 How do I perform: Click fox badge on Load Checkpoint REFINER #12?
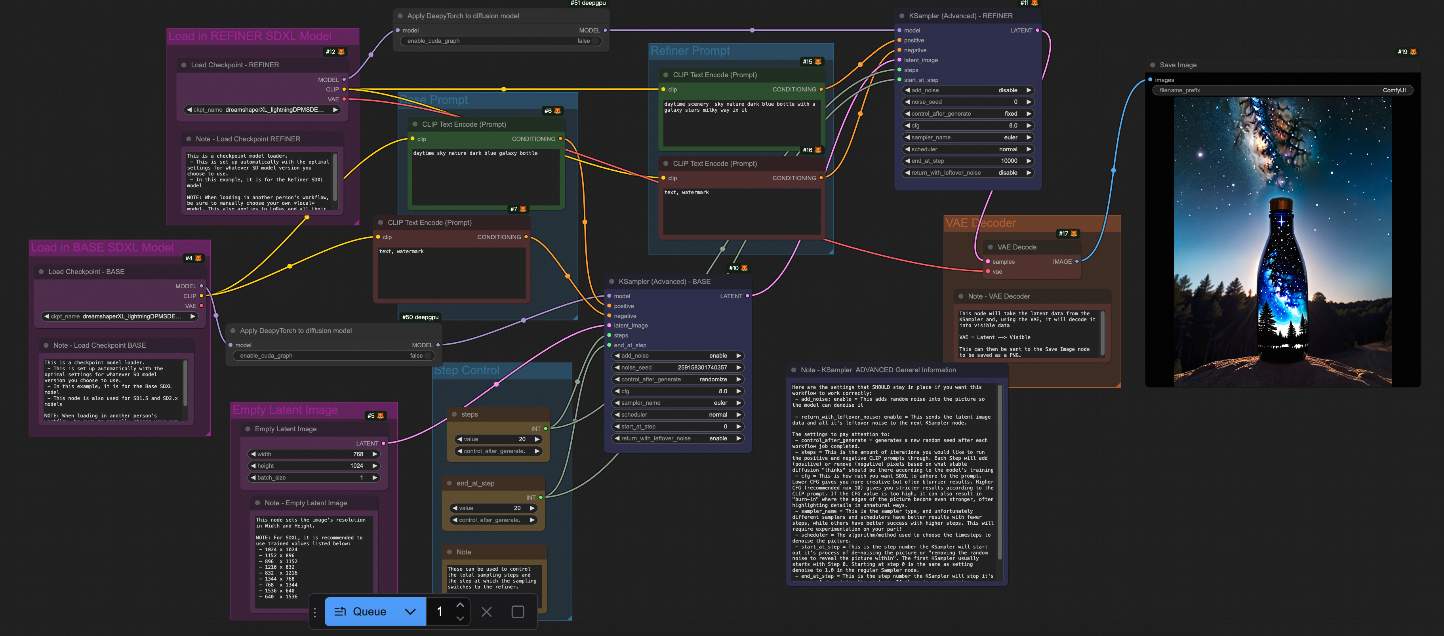coord(341,51)
